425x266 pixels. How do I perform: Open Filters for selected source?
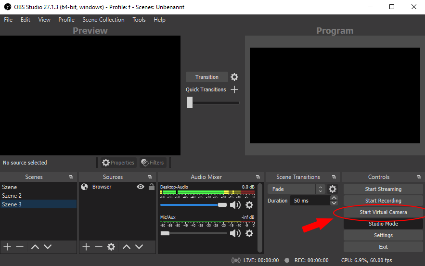tap(153, 163)
